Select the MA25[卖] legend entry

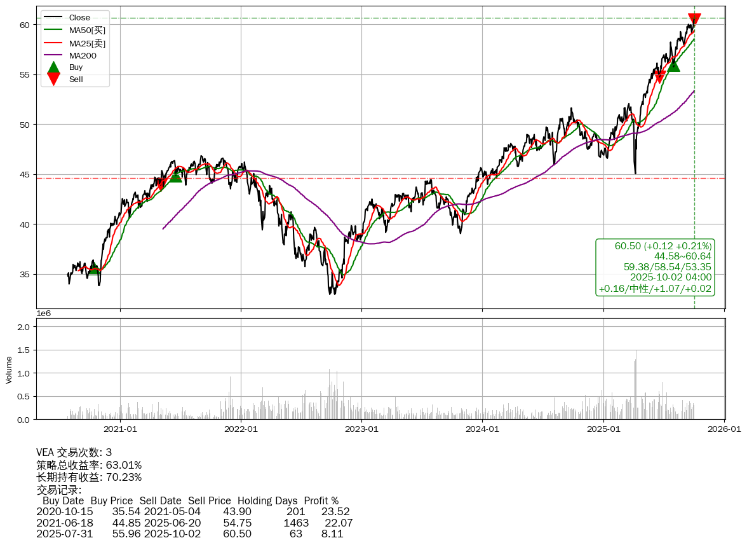(x=87, y=43)
